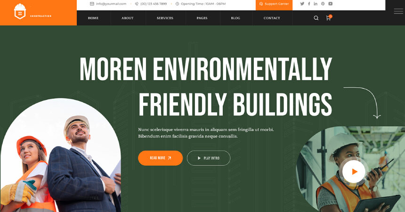405x212 pixels.
Task: Open the Facebook social link icon
Action: [x=309, y=4]
